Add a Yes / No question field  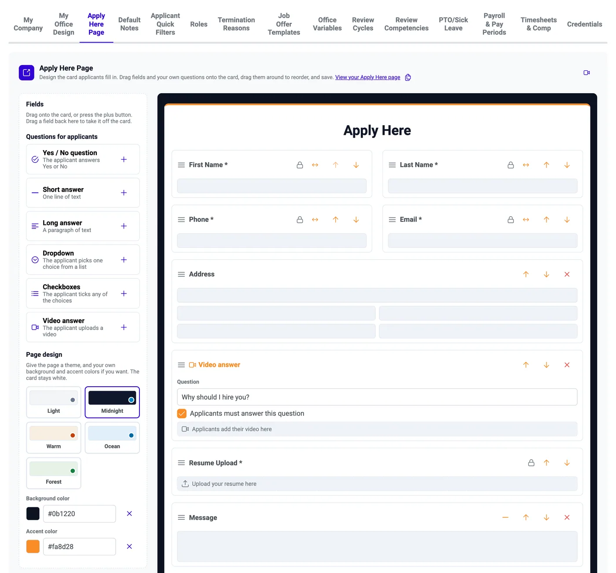124,160
